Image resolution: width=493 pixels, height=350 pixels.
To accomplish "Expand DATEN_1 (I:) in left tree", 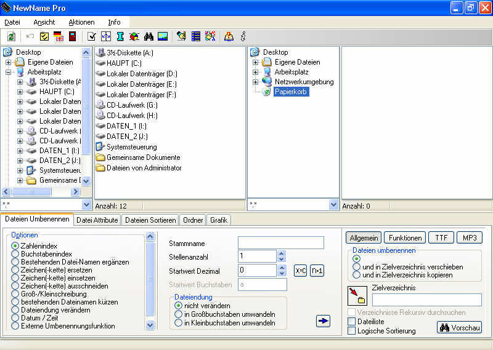I will click(x=20, y=151).
